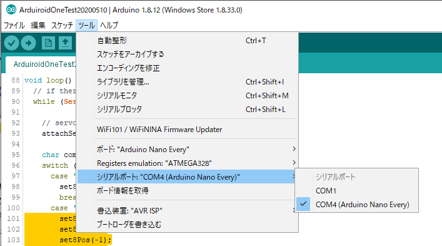Expand the 書込装置: "AVR ISP" submenu
The height and width of the screenshot is (246, 442).
click(x=187, y=210)
